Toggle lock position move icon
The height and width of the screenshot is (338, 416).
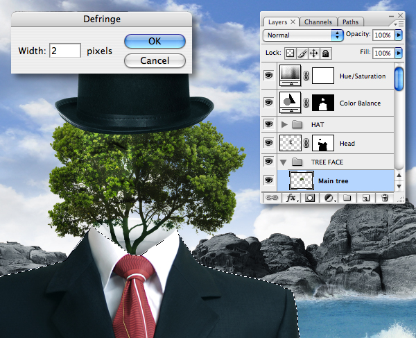point(314,53)
